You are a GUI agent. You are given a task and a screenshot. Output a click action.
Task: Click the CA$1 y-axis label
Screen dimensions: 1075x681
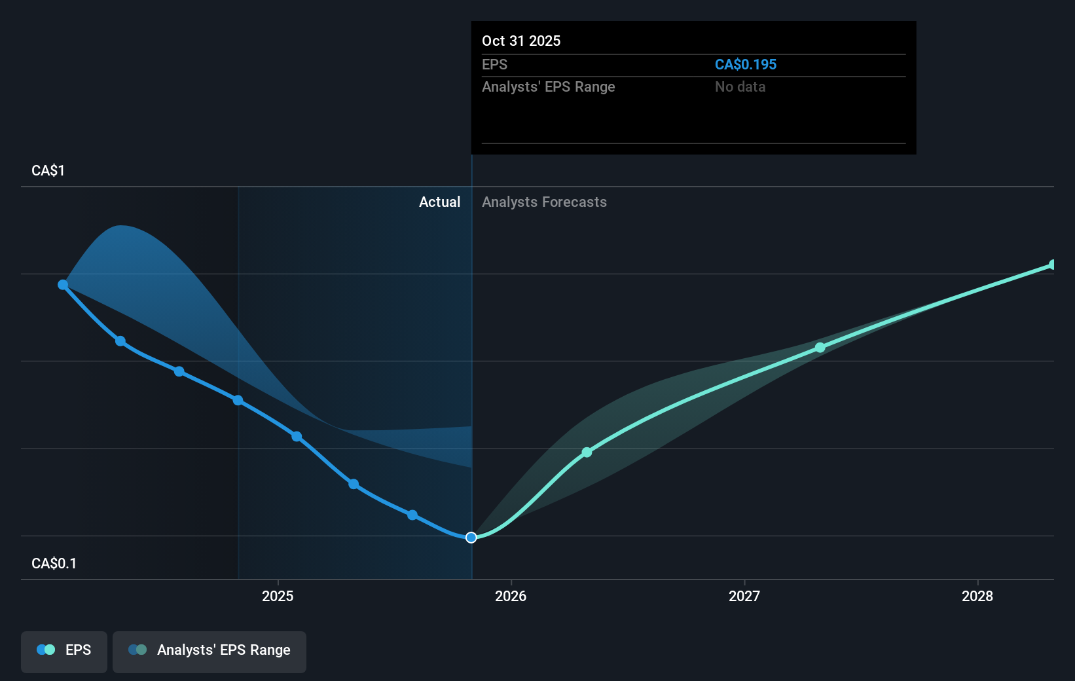coord(48,171)
